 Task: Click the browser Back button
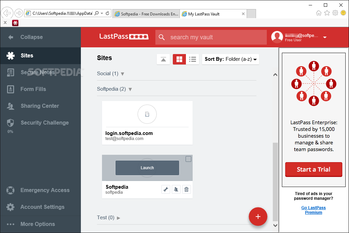coord(7,13)
